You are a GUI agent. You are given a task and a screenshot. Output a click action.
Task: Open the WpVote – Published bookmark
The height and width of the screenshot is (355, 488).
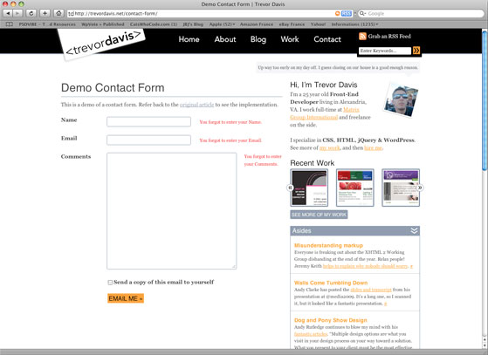(x=103, y=24)
